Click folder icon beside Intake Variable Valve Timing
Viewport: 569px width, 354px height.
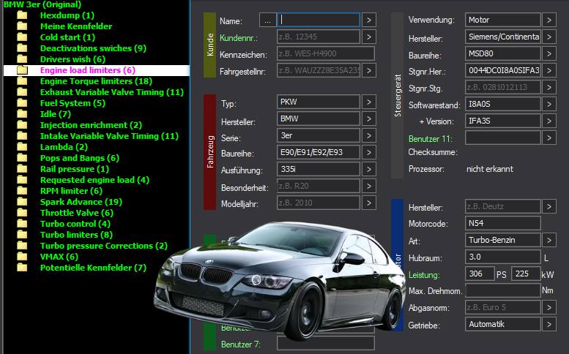[x=22, y=136]
